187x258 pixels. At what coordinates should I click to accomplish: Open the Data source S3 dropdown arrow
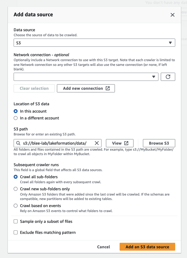click(x=170, y=43)
